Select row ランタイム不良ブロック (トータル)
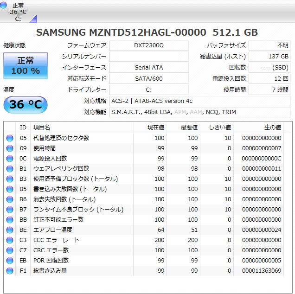Viewport: 295px width, 294px height. click(x=144, y=210)
